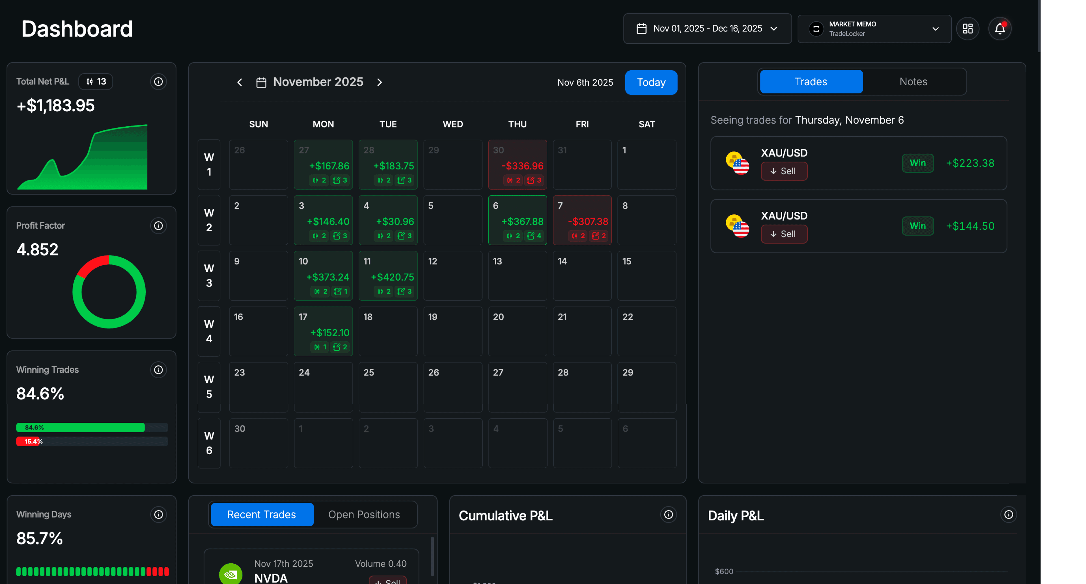
Task: Select the Open Positions tab
Action: click(364, 514)
